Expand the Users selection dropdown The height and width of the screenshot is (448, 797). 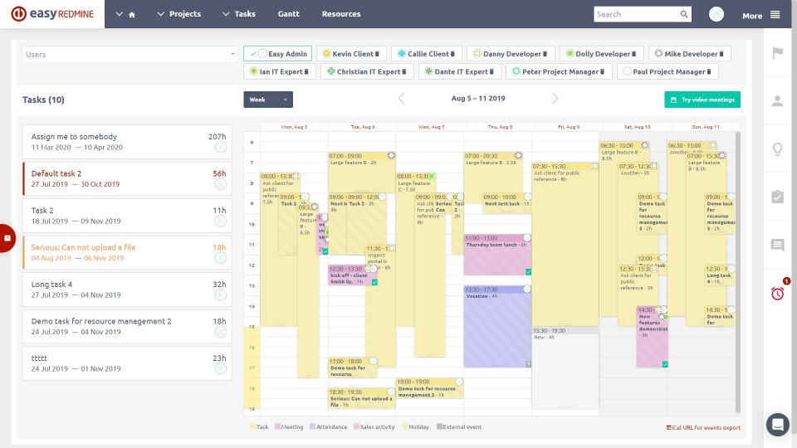click(x=130, y=55)
